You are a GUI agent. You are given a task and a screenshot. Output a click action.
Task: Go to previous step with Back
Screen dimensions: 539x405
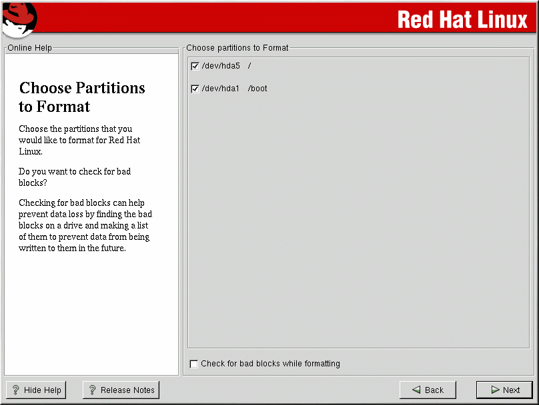tap(427, 390)
